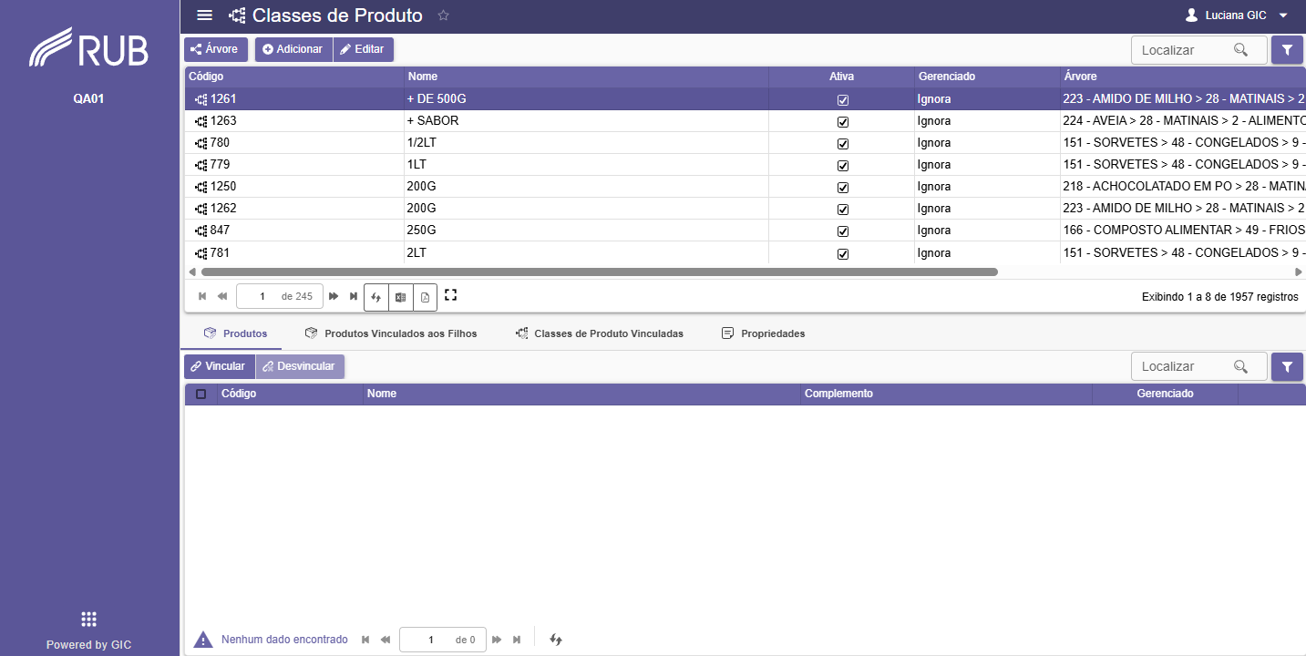The height and width of the screenshot is (656, 1306).
Task: Click the Editar button
Action: tap(363, 49)
